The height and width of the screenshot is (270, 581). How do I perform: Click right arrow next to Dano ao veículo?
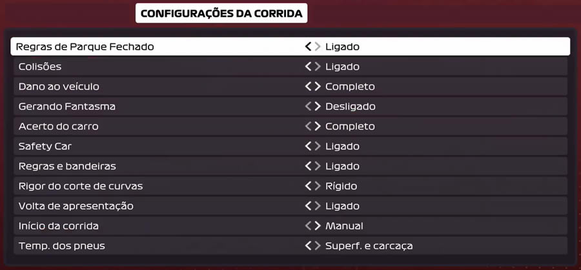pyautogui.click(x=318, y=87)
